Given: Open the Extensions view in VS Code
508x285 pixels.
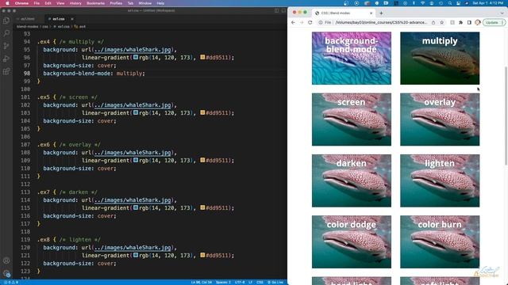Looking at the screenshot, I should 6,71.
